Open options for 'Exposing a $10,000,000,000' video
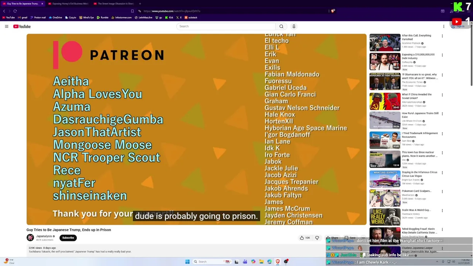This screenshot has height=266, width=473. click(x=442, y=55)
